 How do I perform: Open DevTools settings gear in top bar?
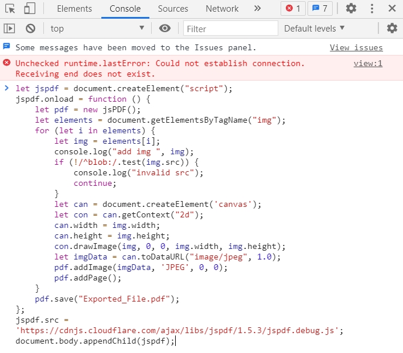(351, 8)
